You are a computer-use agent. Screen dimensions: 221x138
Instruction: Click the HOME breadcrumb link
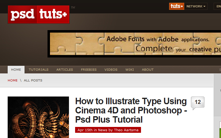pos(13,81)
